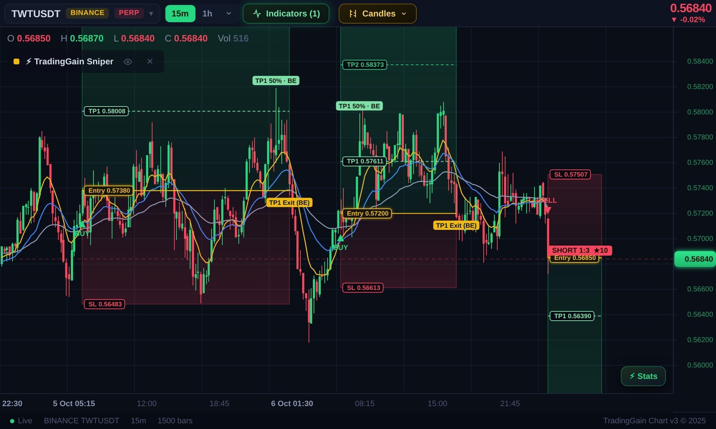Screen dimensions: 716x429
Task: Click the 5 Oct 05:15 time axis label
Action: pos(74,404)
